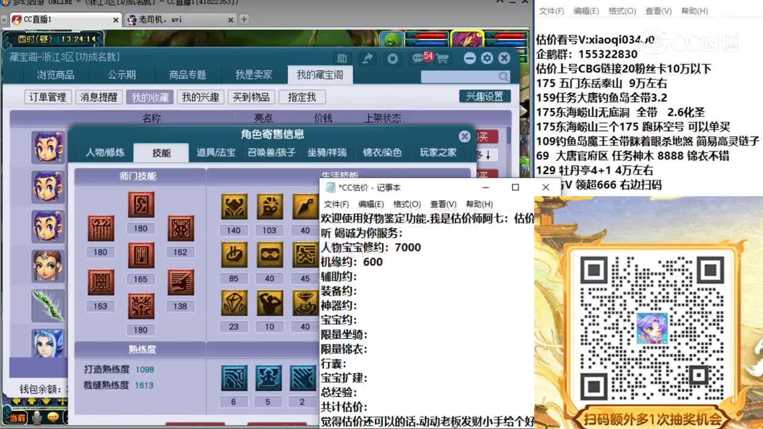The height and width of the screenshot is (429, 763).
Task: Click the life skill icon at level 103
Action: [x=269, y=207]
